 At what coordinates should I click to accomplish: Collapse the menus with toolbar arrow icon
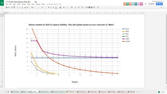click(x=162, y=7)
